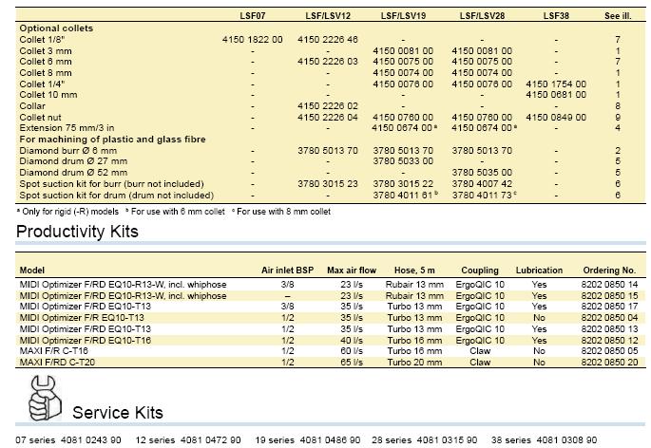
Task: Click the 'Coupling' column header
Action: click(x=480, y=271)
